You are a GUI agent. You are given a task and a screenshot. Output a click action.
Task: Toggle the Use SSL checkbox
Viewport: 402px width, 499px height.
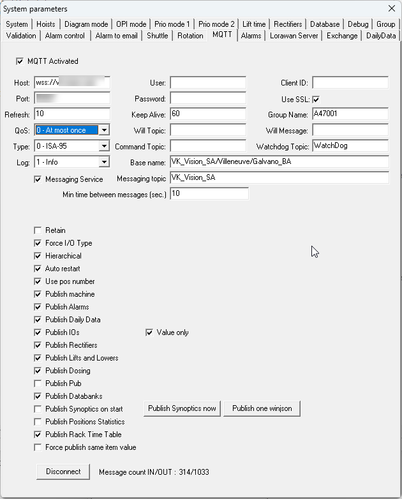(316, 99)
